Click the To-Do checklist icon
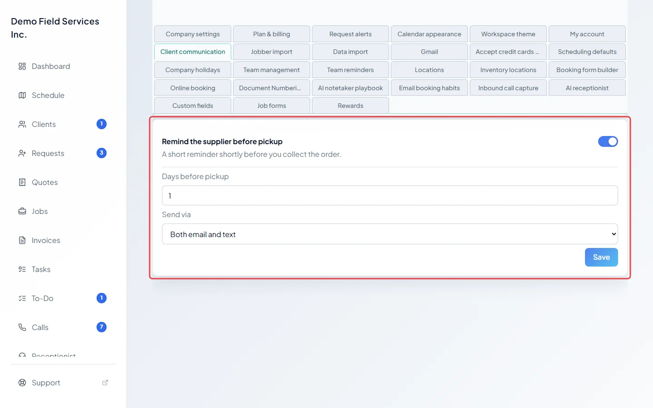This screenshot has width=653, height=408. [22, 298]
